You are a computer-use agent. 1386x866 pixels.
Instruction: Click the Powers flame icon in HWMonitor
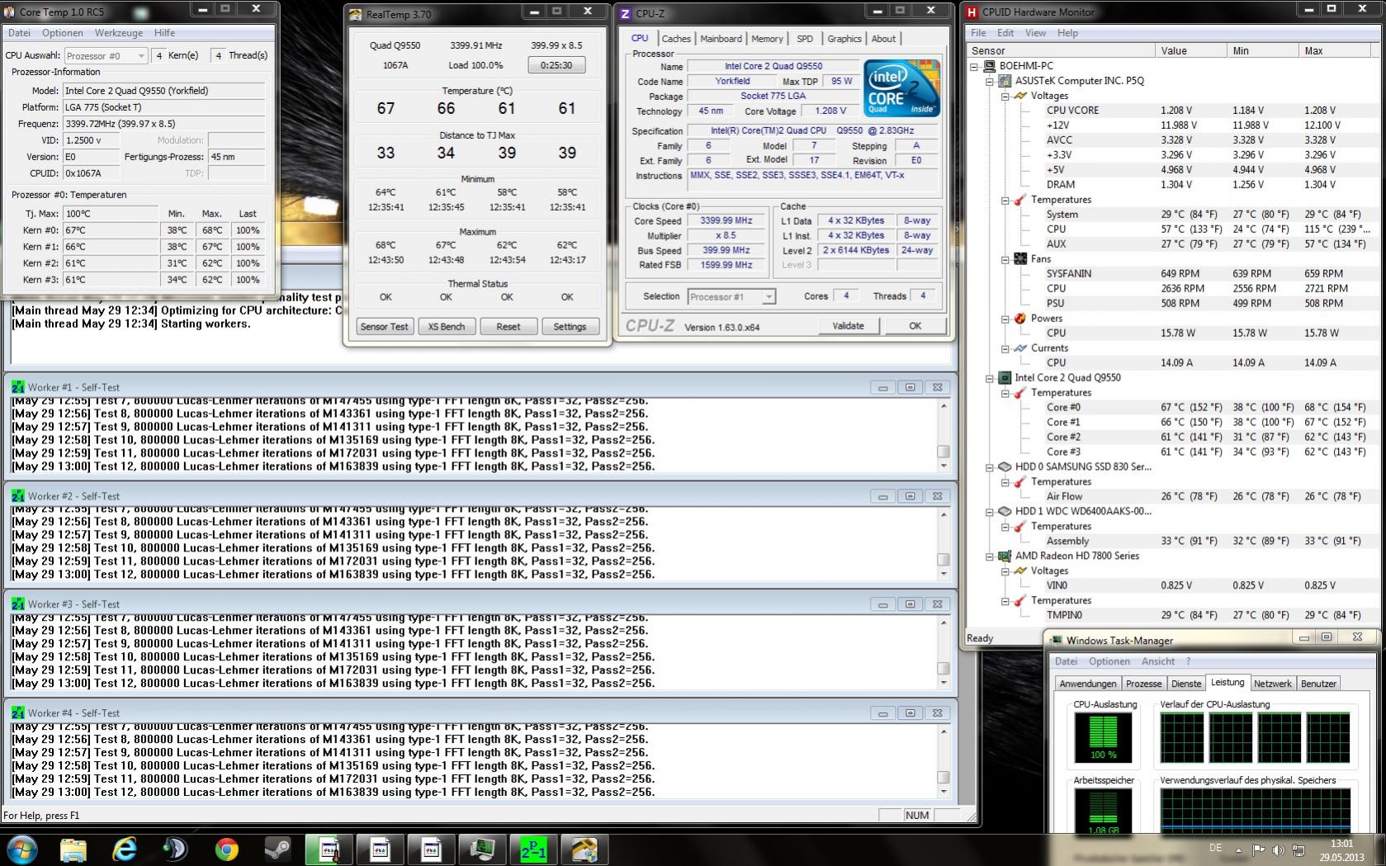(1020, 319)
